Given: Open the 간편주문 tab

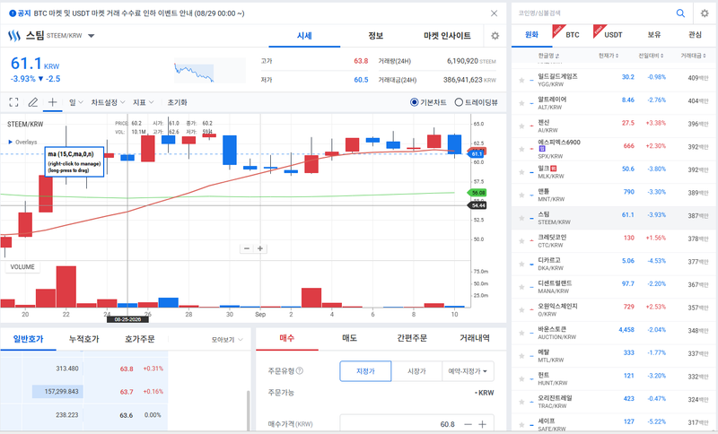Looking at the screenshot, I should [x=412, y=338].
